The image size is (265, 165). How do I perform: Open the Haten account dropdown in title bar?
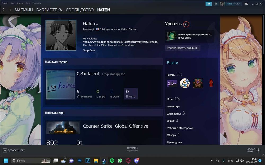click(233, 4)
